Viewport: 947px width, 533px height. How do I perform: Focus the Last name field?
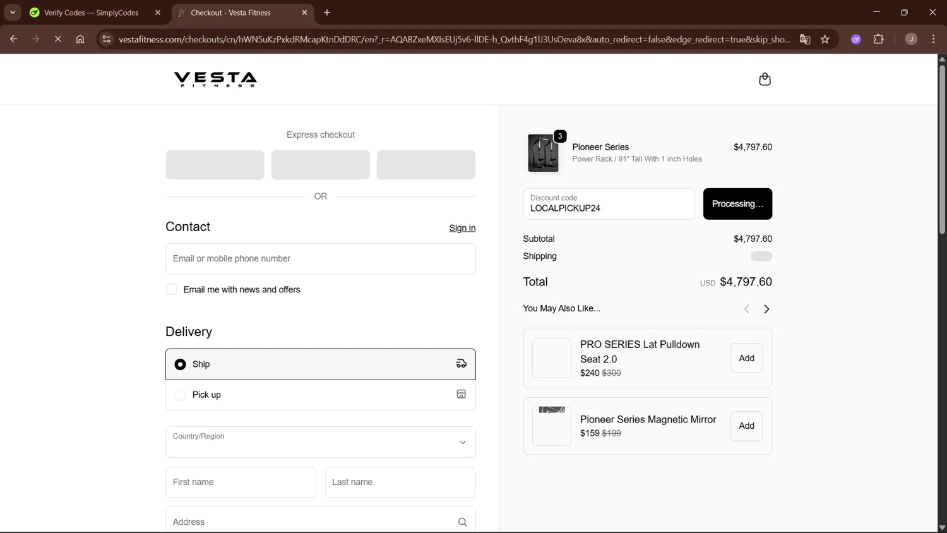click(x=400, y=482)
